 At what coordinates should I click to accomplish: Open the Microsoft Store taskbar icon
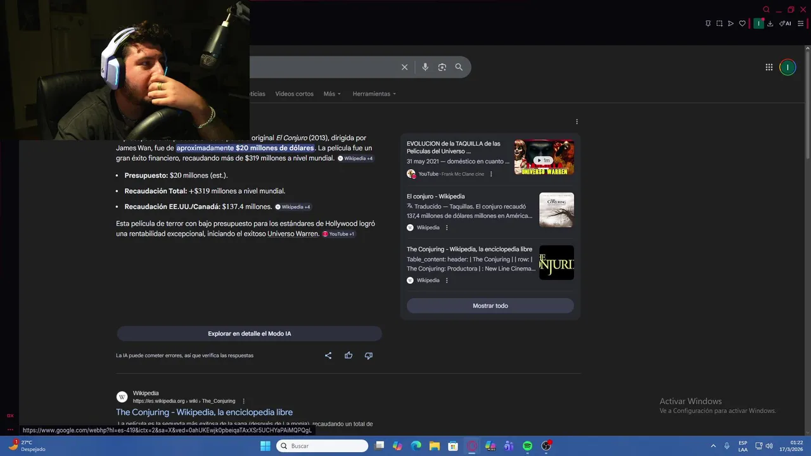coord(453,446)
